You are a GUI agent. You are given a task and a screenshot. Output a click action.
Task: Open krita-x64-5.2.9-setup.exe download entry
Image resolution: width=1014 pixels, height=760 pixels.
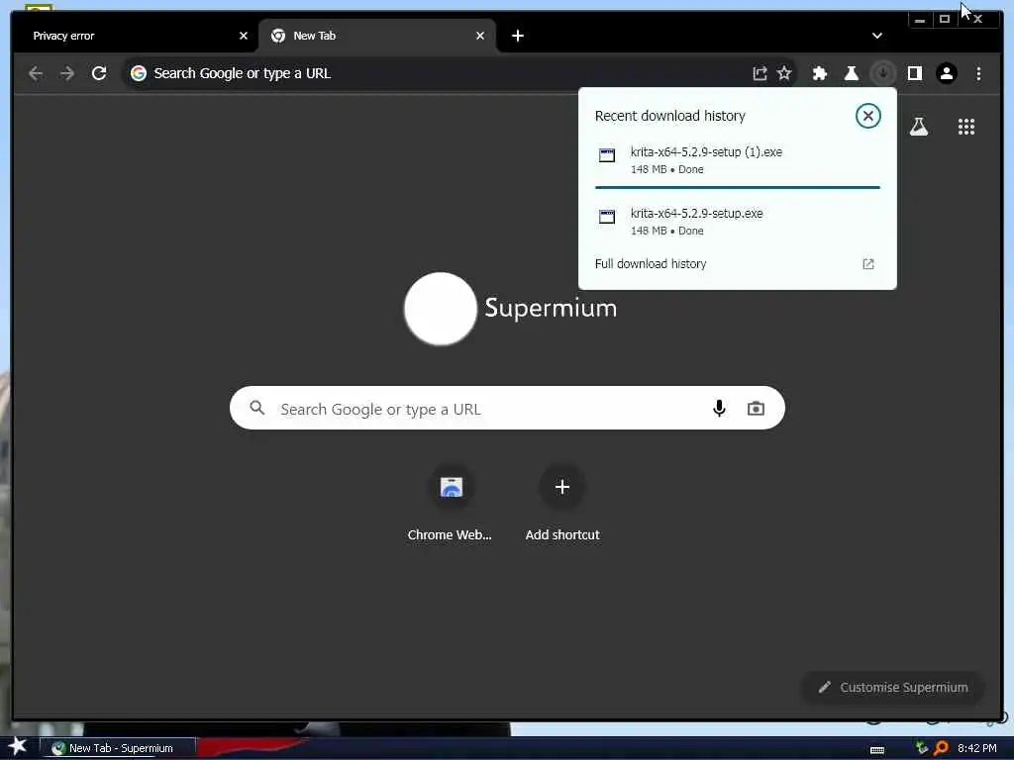point(737,221)
